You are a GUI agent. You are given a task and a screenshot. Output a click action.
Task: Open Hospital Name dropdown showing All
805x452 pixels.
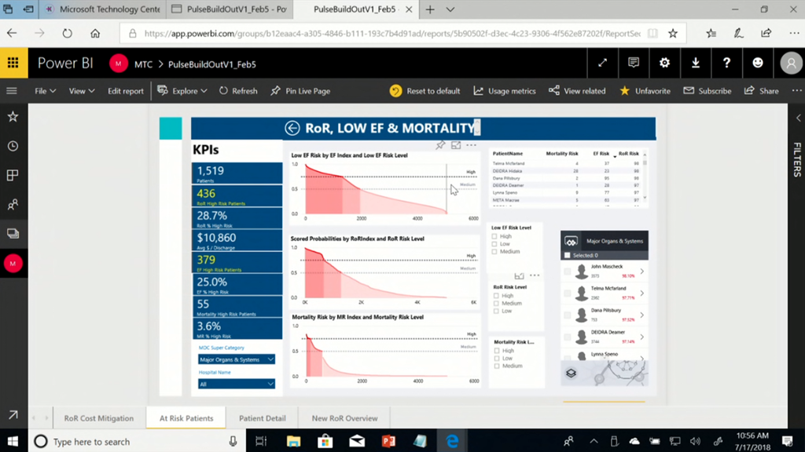click(236, 384)
